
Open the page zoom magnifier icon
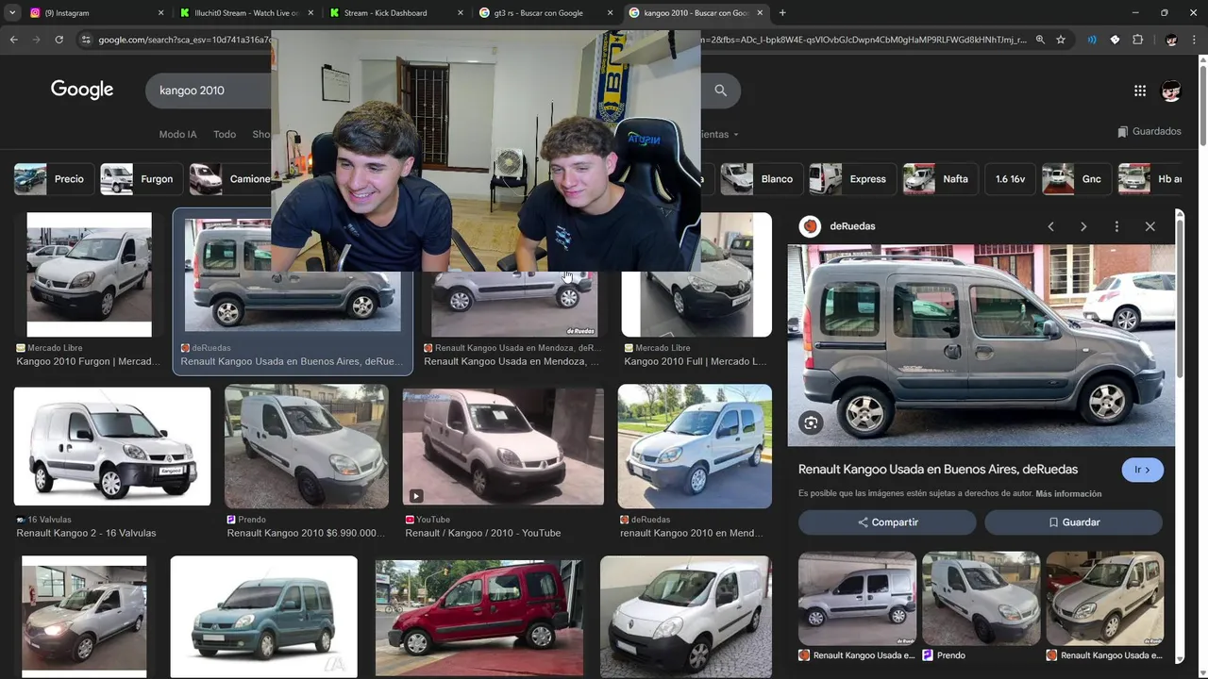[1040, 40]
